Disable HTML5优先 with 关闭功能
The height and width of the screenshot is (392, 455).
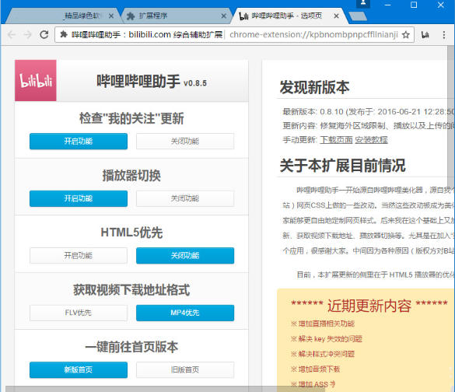185,256
